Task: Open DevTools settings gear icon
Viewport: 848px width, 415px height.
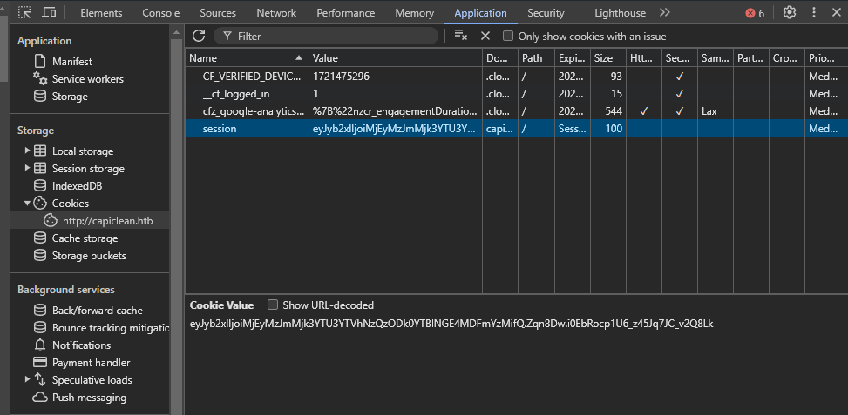Action: pyautogui.click(x=790, y=13)
